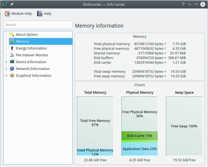208x167 pixels.
Task: Click the Swap Space chart heading
Action: tap(184, 92)
